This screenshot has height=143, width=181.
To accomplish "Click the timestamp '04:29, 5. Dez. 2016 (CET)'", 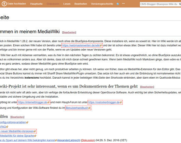I will point(111,140).
